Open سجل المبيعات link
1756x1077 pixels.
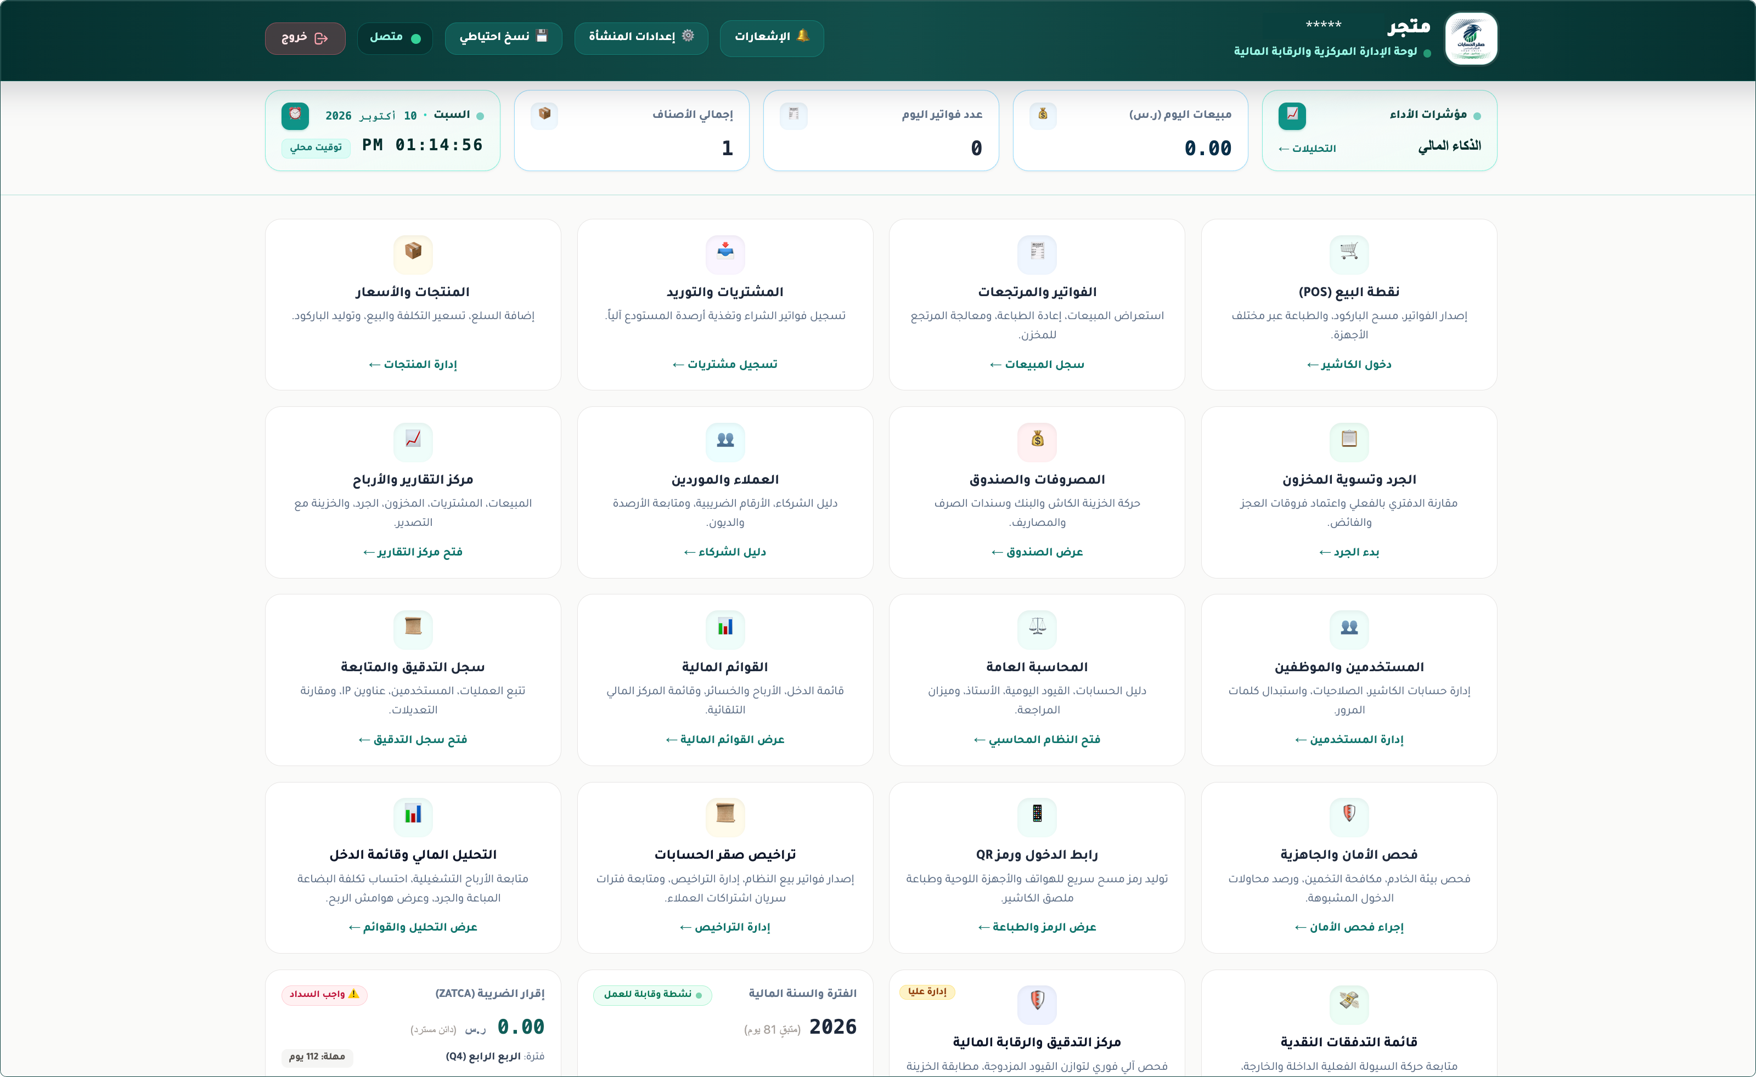[x=1037, y=365]
